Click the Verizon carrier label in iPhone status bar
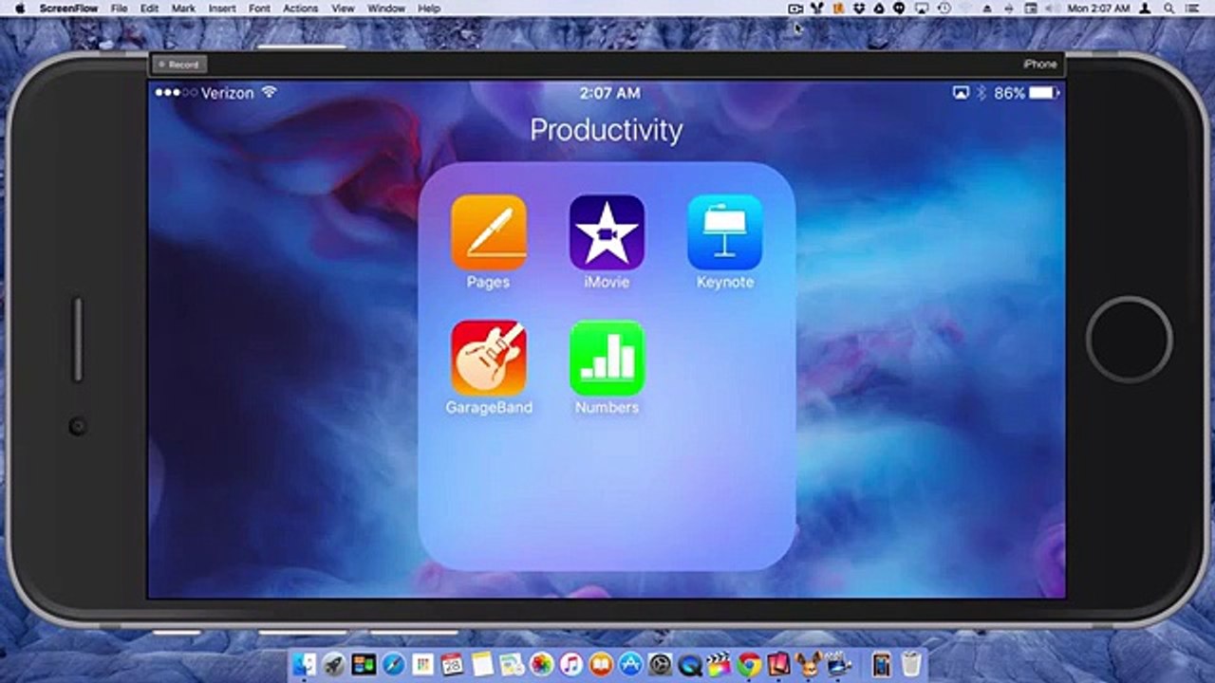 coord(228,93)
